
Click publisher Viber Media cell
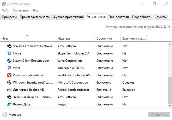coord(71,68)
